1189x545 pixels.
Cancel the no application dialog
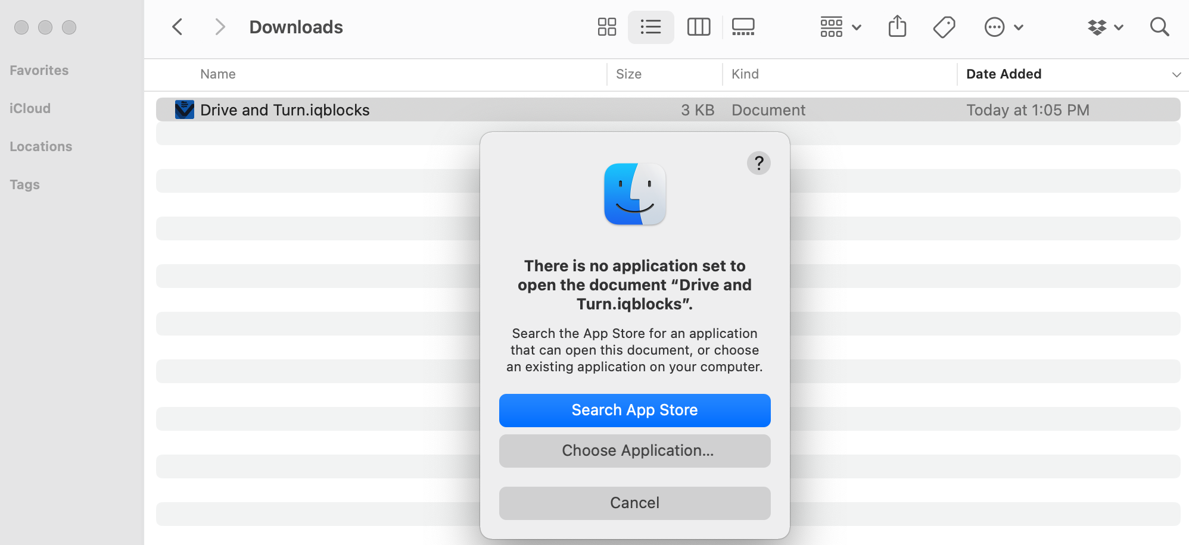point(634,503)
